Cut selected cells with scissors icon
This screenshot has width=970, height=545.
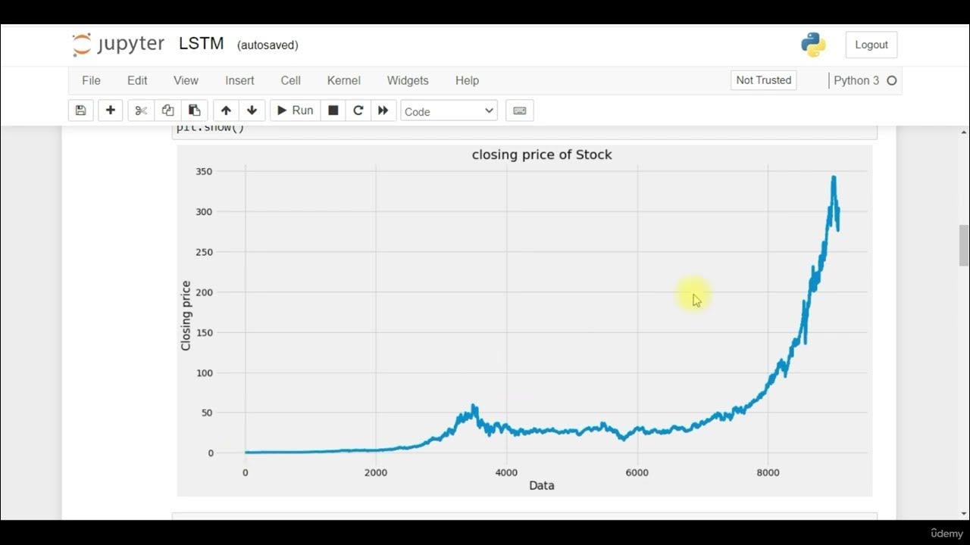pos(141,111)
